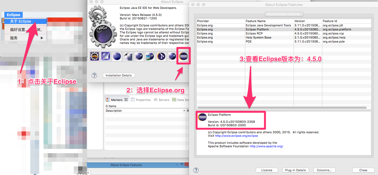
Task: Click the org.eclipse.platform feature id cell
Action: 337,29
